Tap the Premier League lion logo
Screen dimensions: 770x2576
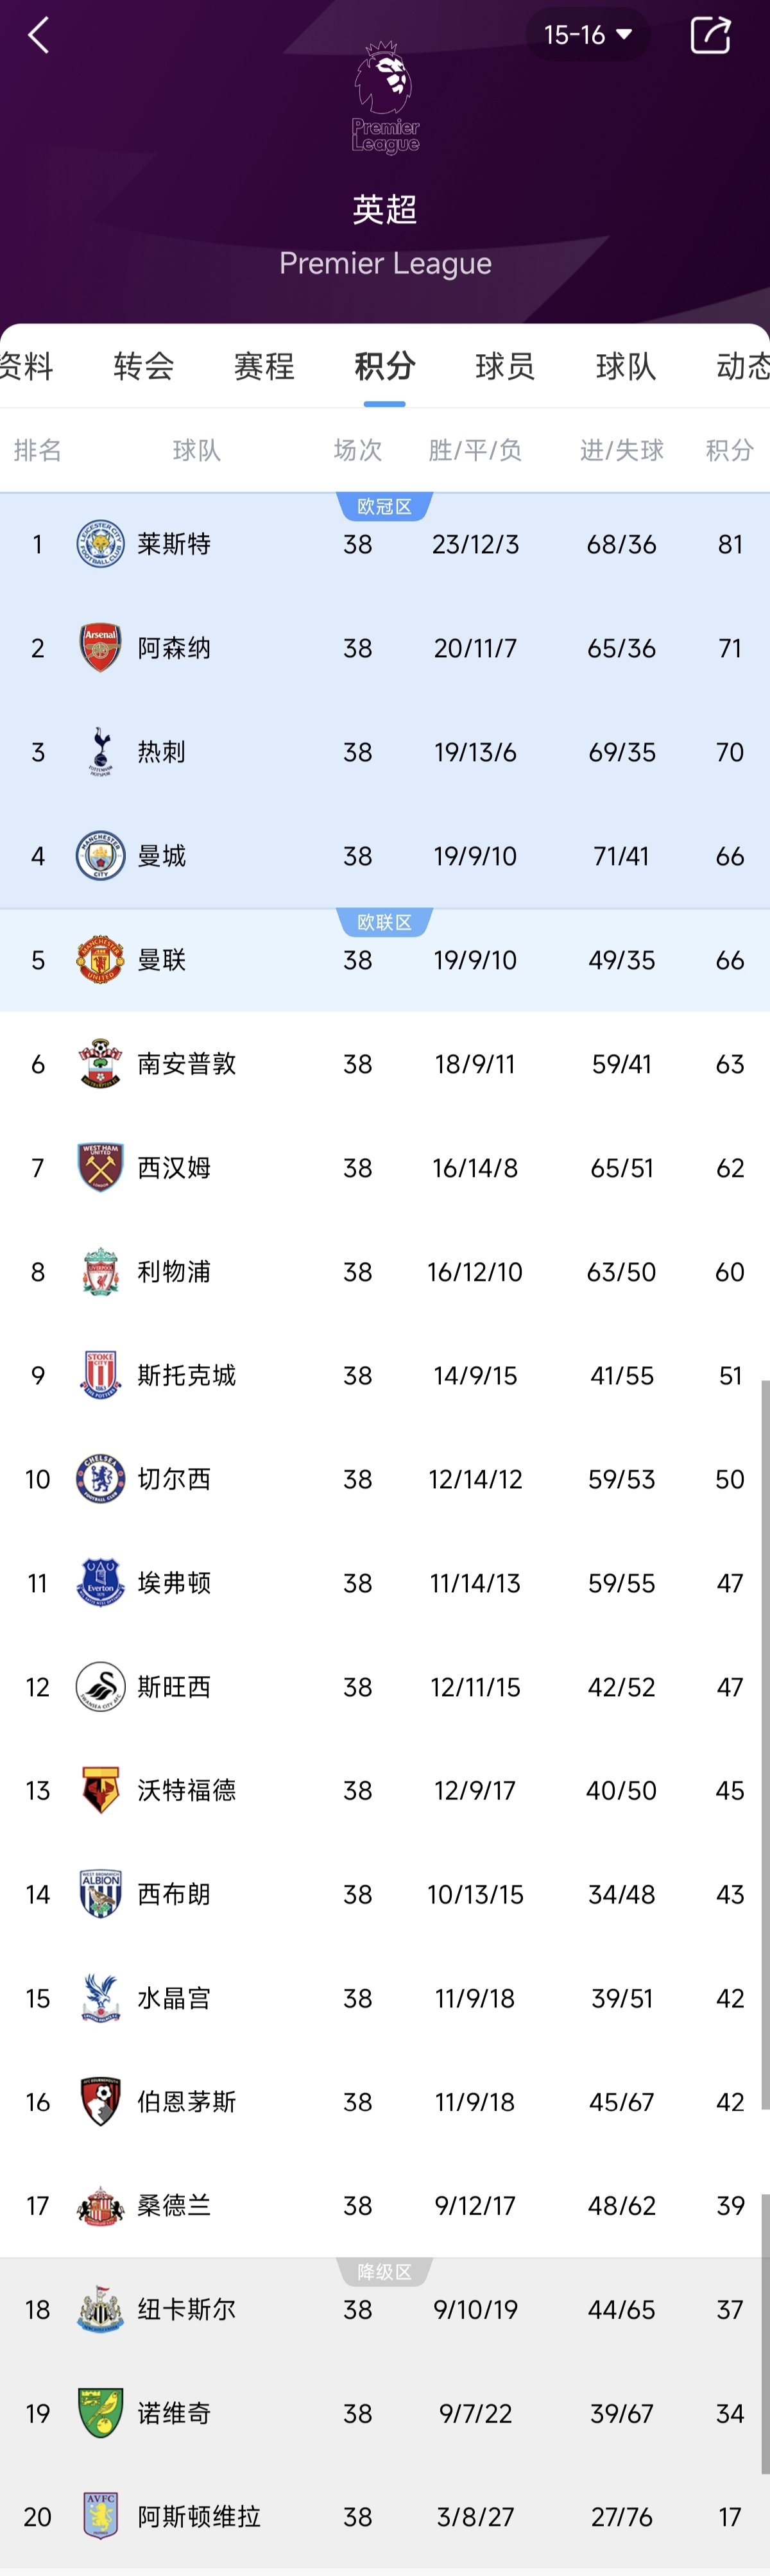(385, 98)
